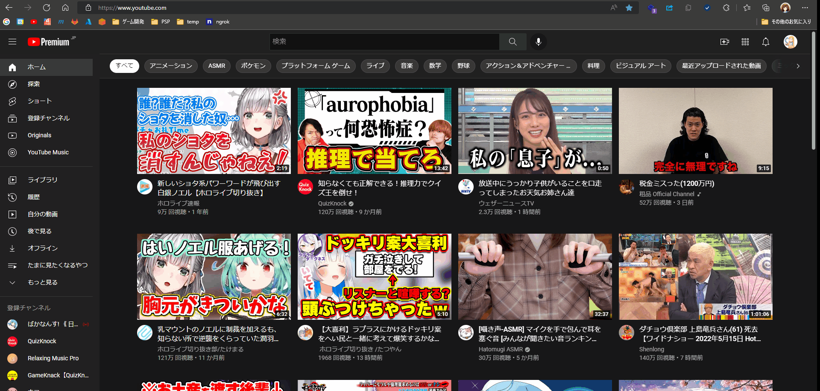Select the ライブ chip
The width and height of the screenshot is (820, 391).
(375, 66)
